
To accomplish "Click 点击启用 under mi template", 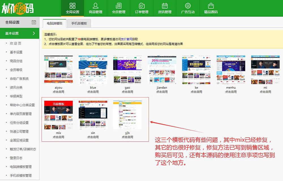I will 265,92.
